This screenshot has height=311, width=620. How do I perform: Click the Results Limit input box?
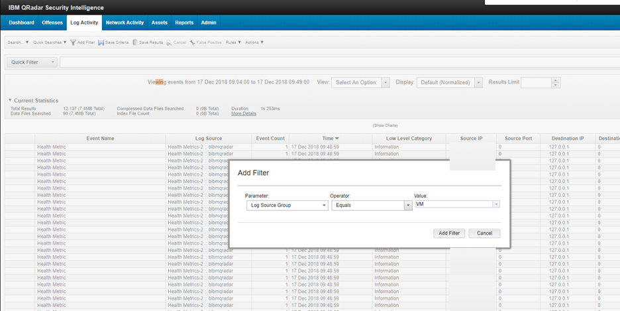tap(536, 82)
